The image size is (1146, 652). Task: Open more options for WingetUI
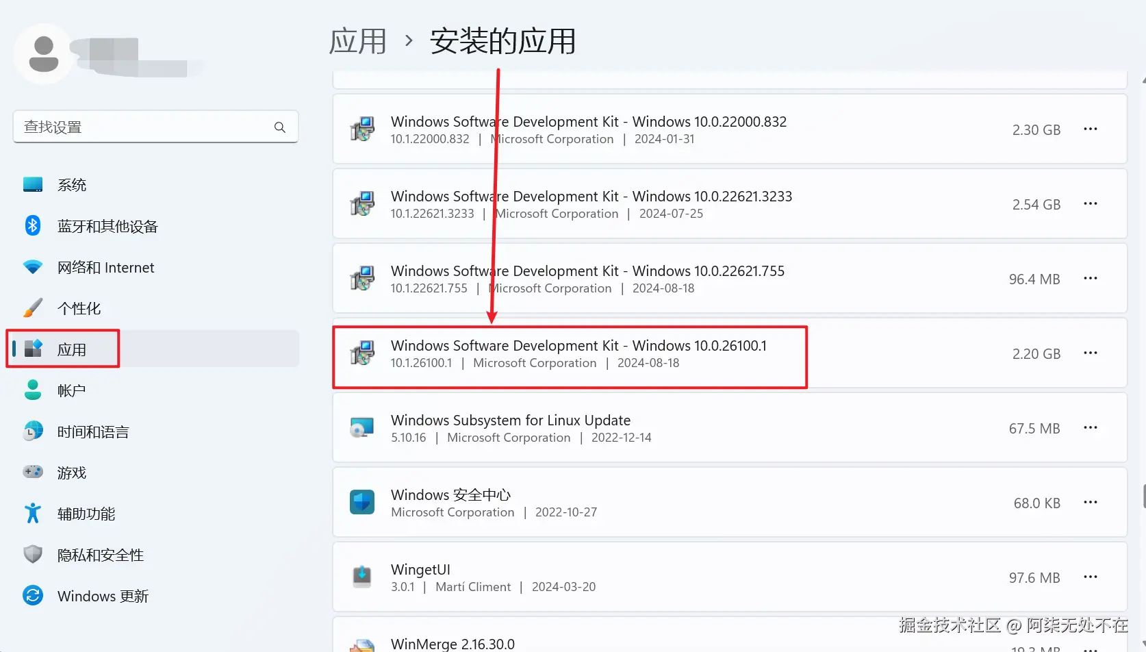pos(1091,577)
